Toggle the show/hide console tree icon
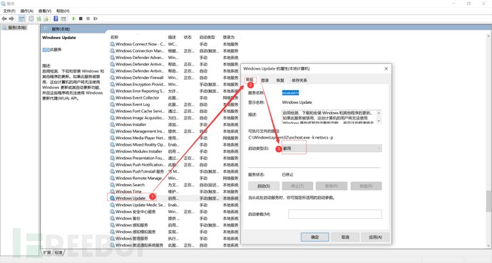Screen dimensions: 492x263 tap(21, 18)
